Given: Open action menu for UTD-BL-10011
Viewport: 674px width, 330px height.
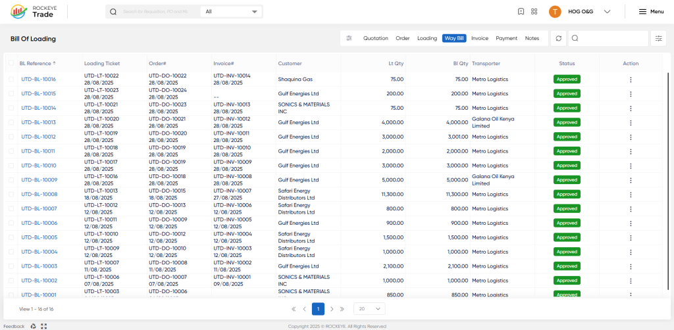Looking at the screenshot, I should coord(631,151).
